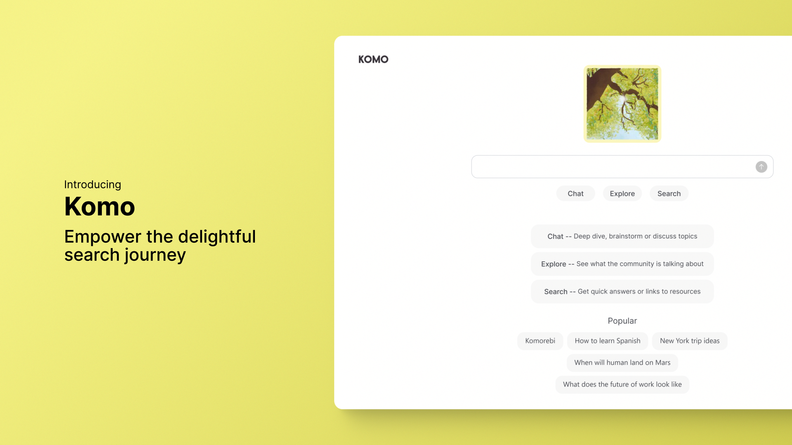Click New York trip ideas popular tag
Viewport: 792px width, 445px height.
tap(690, 341)
